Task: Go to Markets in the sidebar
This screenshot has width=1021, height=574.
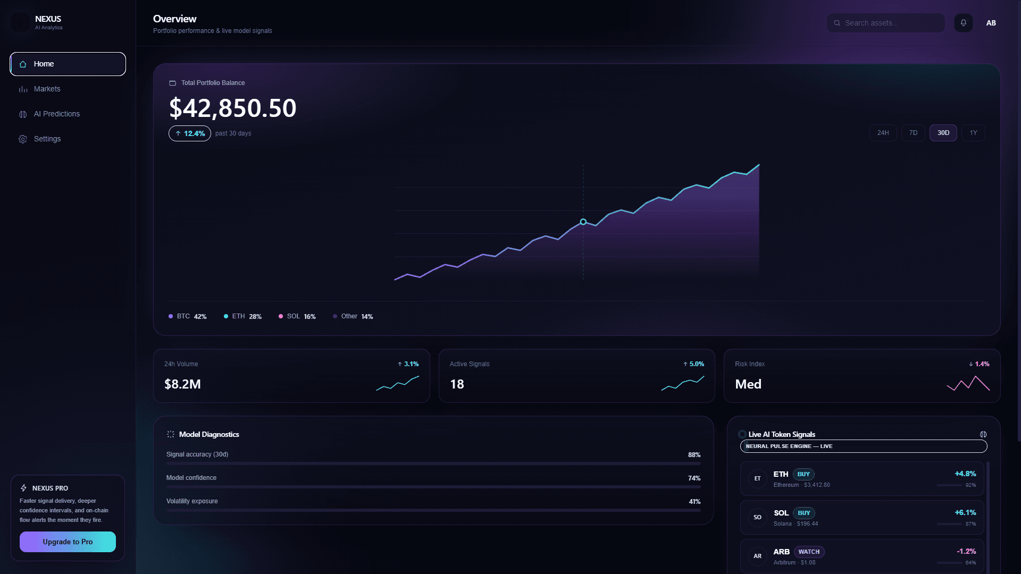Action: tap(68, 89)
